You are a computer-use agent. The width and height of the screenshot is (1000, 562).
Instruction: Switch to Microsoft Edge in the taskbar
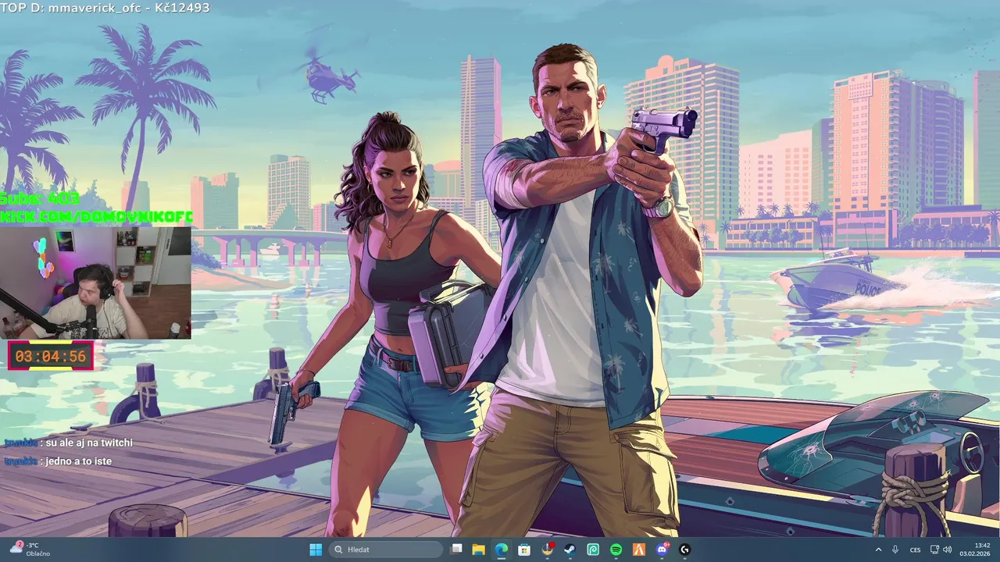pyautogui.click(x=502, y=550)
